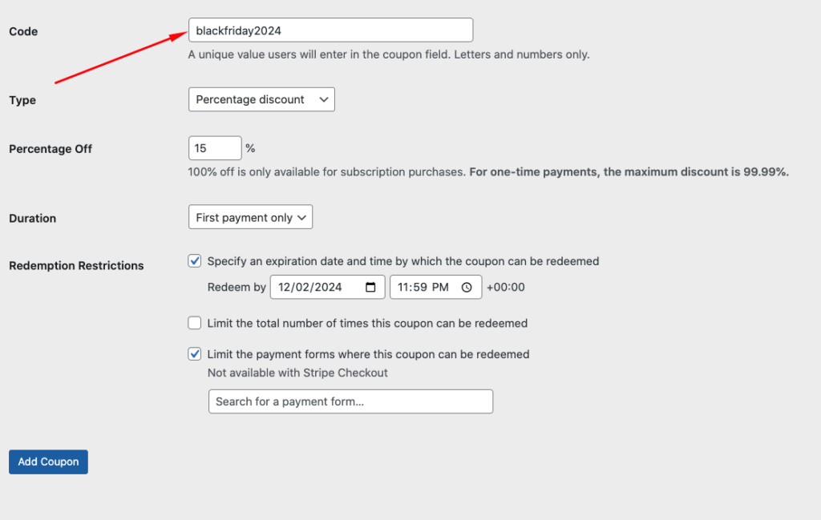Screen dimensions: 821x520
Task: Open the calendar picker in Redeem by date
Action: (x=370, y=287)
